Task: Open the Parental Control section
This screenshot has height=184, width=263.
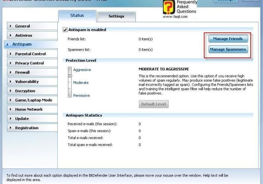Action: (32, 54)
